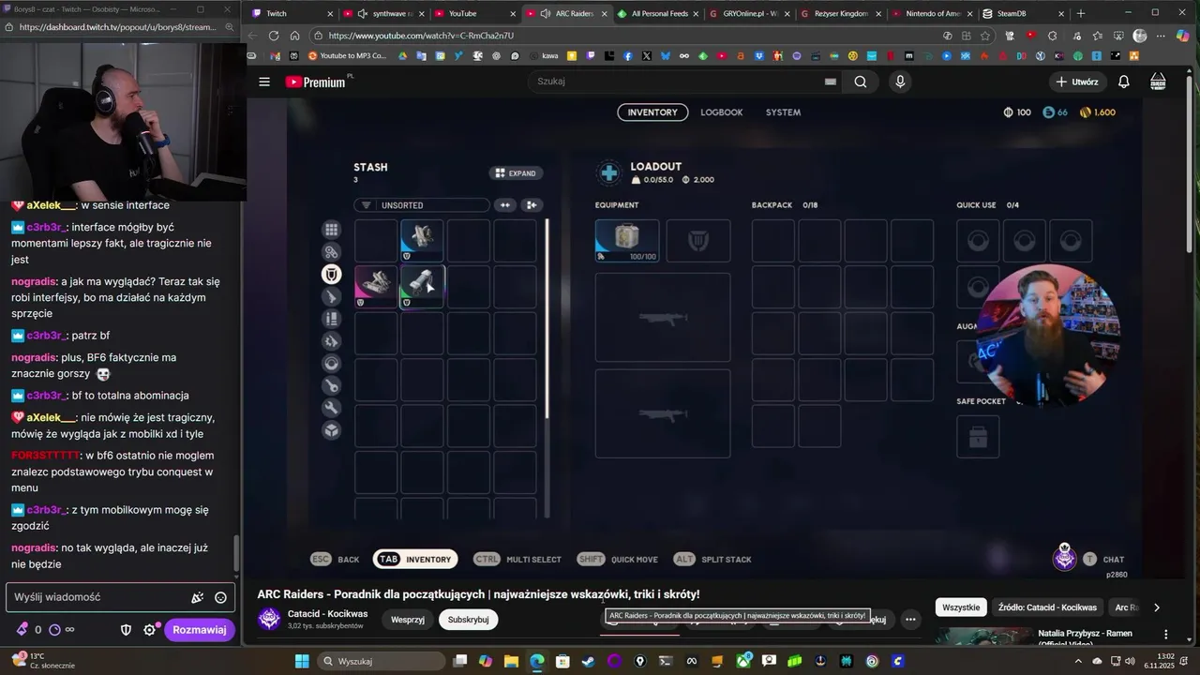Select the second Stash sidebar filter icon

[331, 252]
